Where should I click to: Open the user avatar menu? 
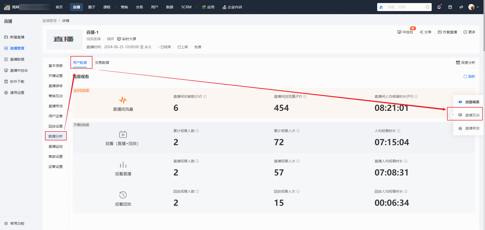coord(473,7)
